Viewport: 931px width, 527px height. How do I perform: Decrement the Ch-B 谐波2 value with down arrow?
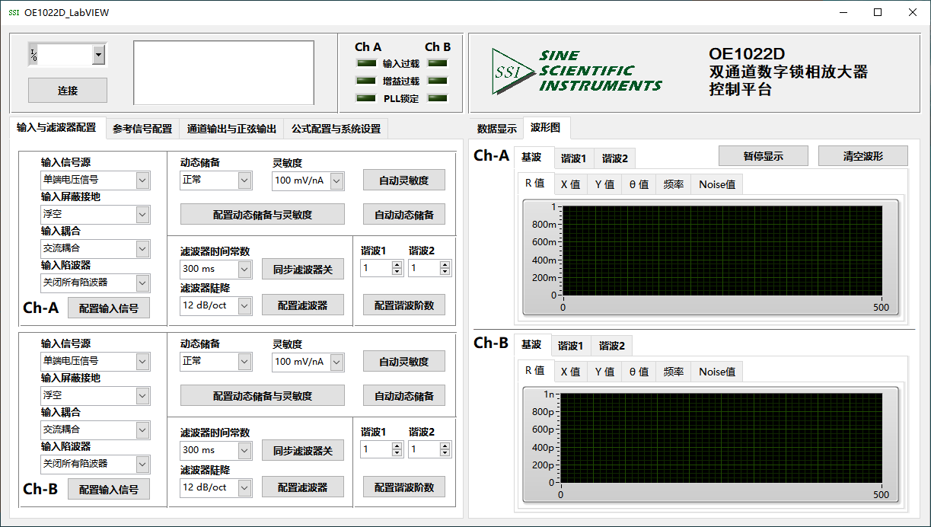tap(445, 453)
